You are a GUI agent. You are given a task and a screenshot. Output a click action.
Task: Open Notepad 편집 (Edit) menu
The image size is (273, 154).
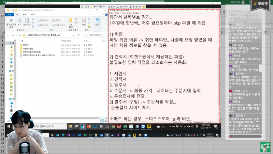click(x=117, y=13)
